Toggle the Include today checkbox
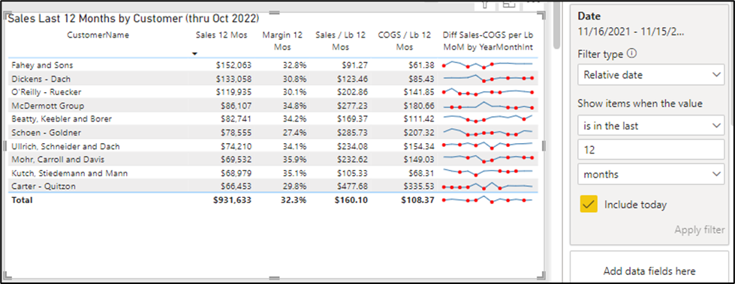Viewport: 735px width, 284px height. [589, 205]
